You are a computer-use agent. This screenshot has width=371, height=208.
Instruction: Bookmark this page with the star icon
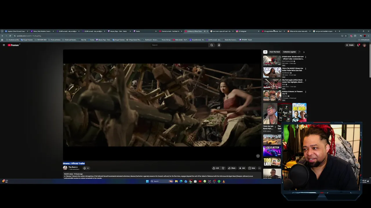coord(345,36)
